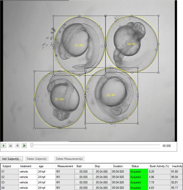Click the Start time button for S4
183x190 pixels.
point(84,187)
